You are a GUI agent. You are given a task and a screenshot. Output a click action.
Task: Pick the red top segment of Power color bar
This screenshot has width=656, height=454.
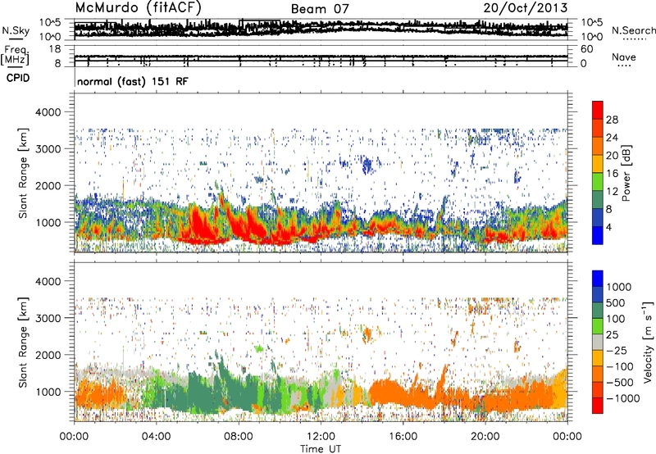pos(598,111)
